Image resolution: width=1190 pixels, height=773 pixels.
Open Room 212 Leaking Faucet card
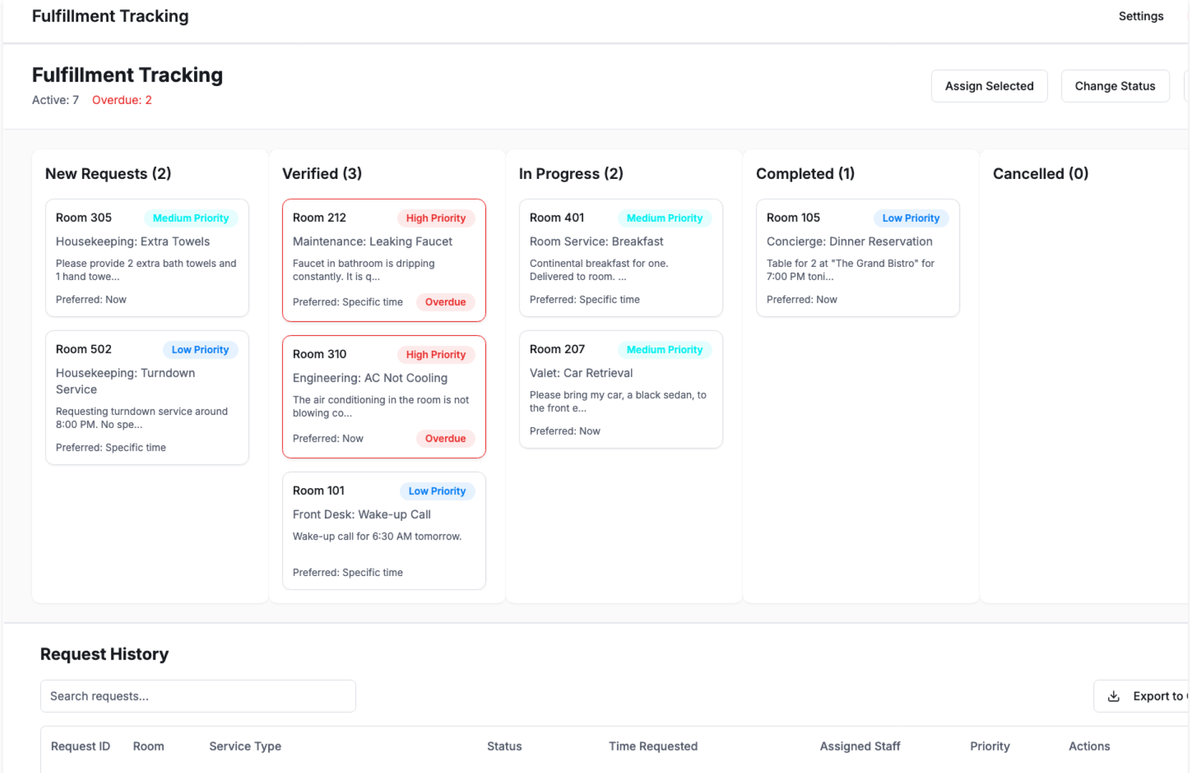(384, 260)
